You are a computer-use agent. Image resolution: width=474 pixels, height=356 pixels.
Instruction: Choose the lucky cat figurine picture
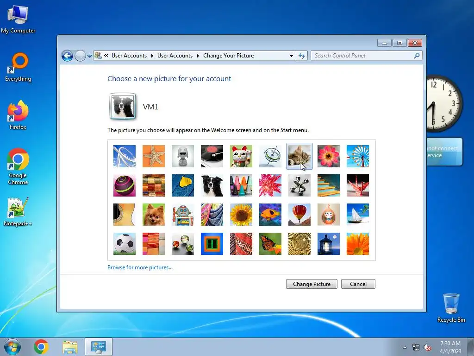coord(241,156)
